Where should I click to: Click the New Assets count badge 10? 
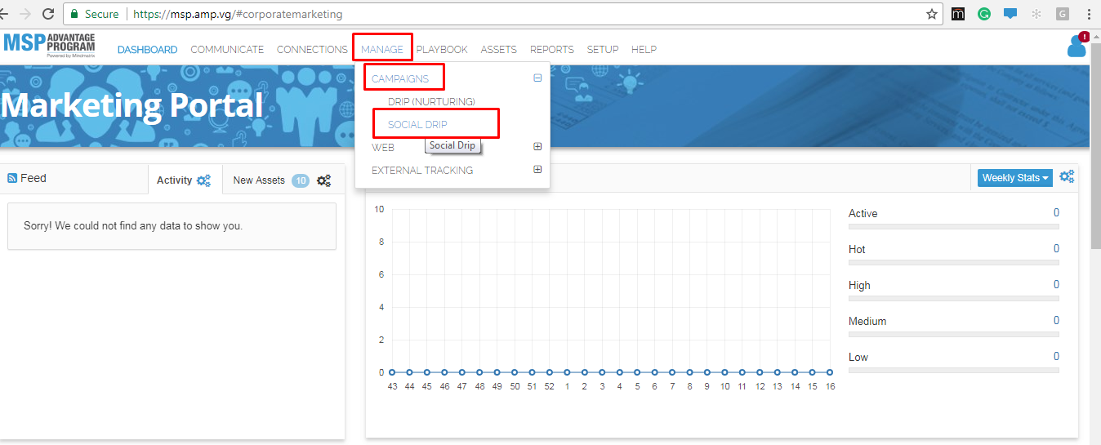pyautogui.click(x=301, y=180)
